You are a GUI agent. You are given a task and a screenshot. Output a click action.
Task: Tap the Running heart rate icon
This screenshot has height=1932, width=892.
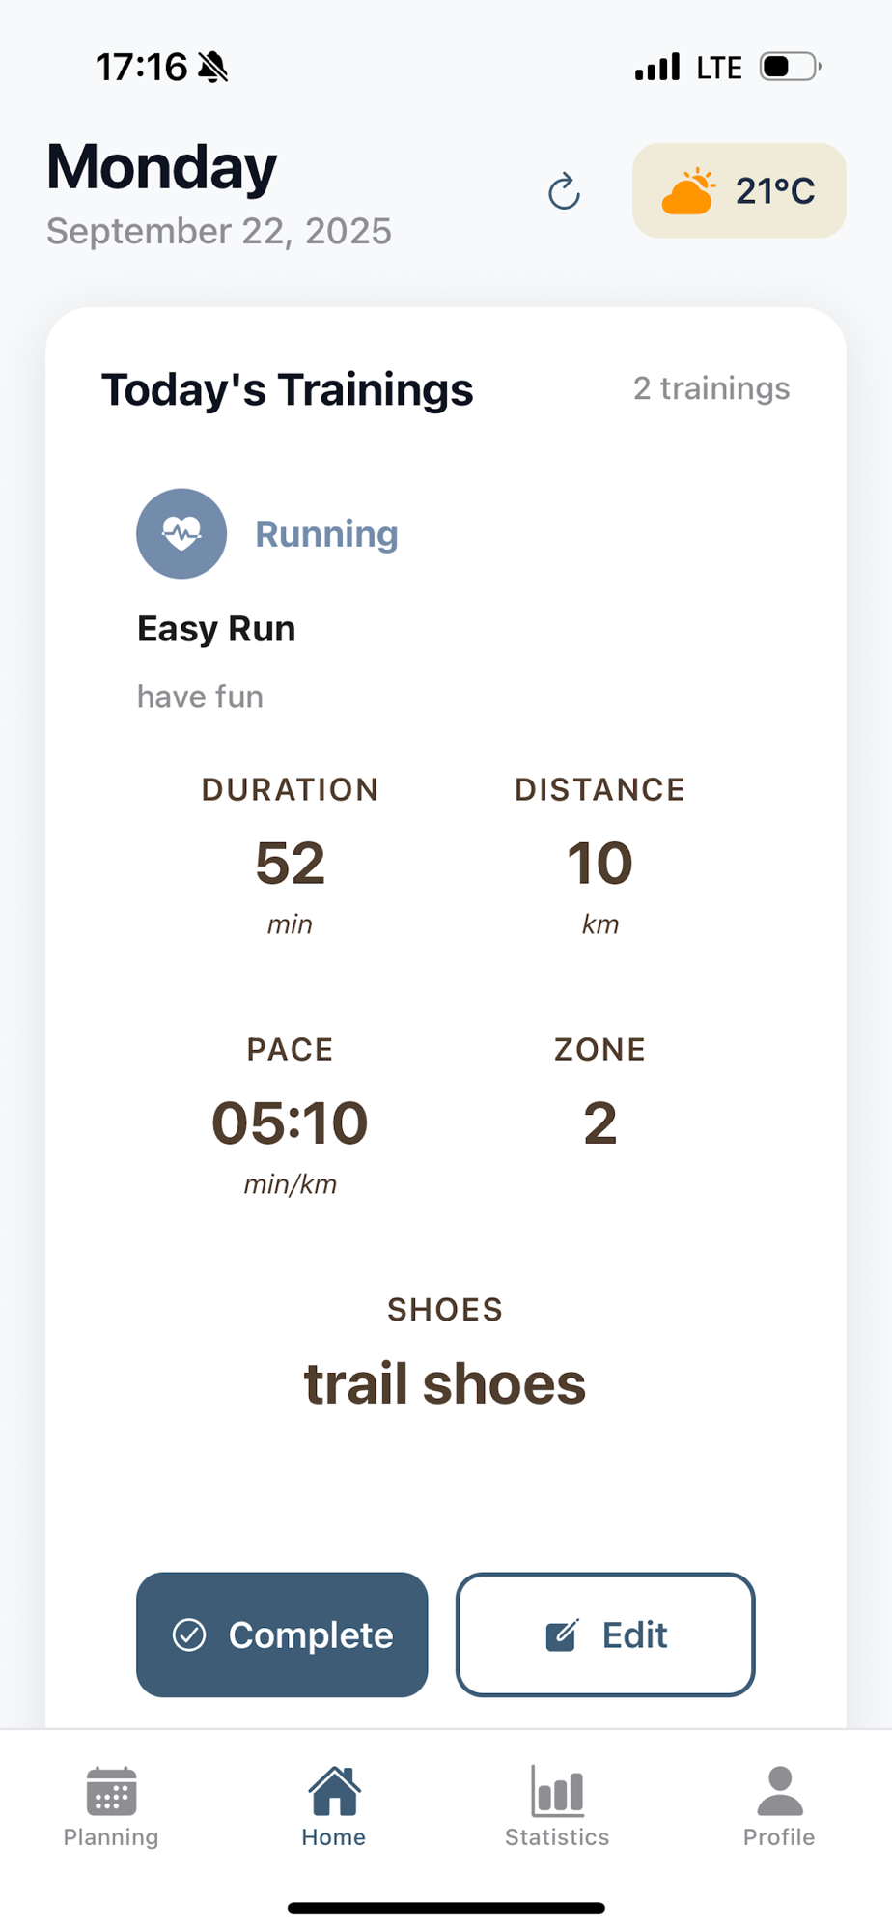tap(181, 533)
